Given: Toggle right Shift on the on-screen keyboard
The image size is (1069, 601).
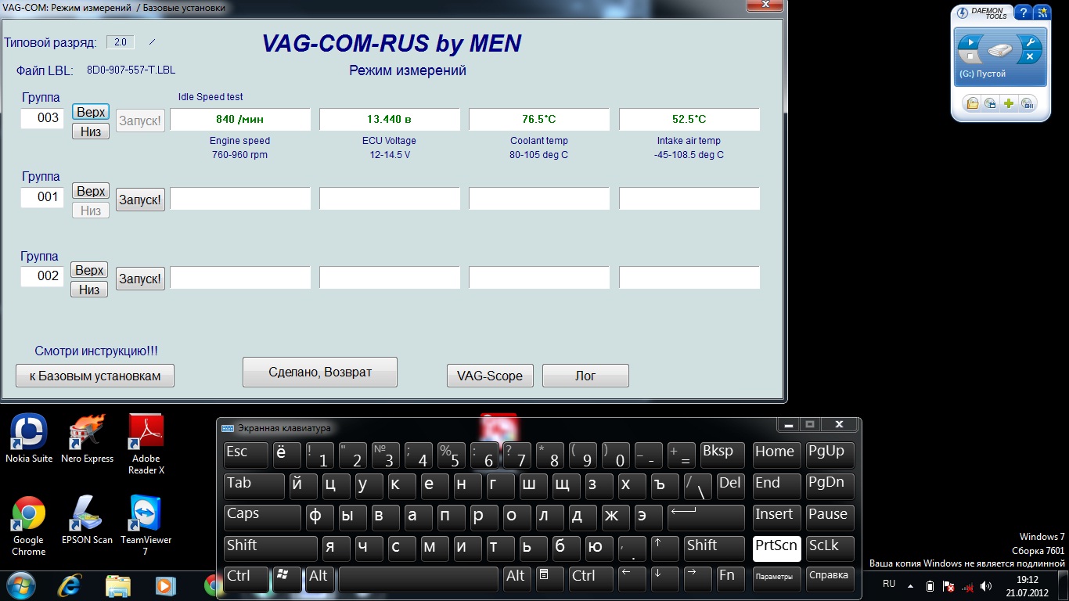Looking at the screenshot, I should pos(714,549).
